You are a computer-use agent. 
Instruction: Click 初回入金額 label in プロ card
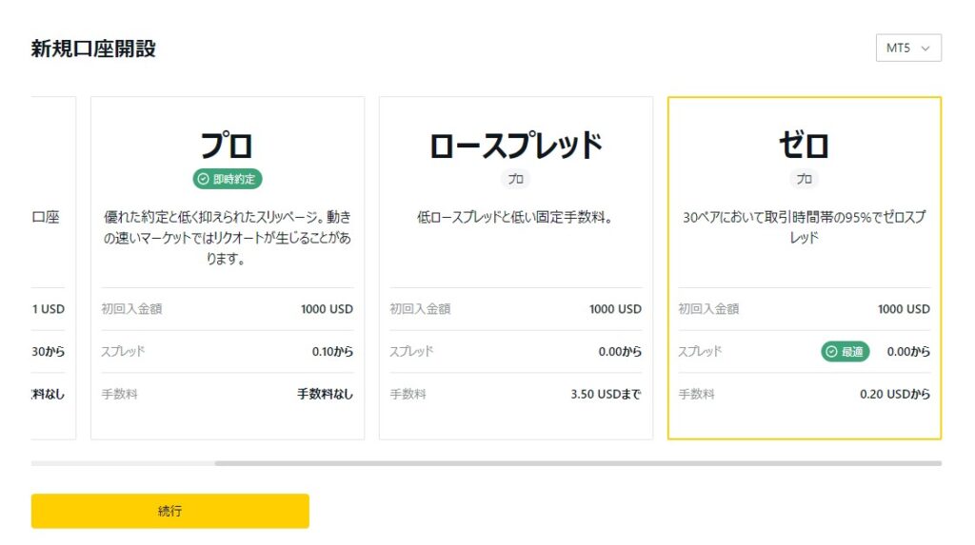131,309
